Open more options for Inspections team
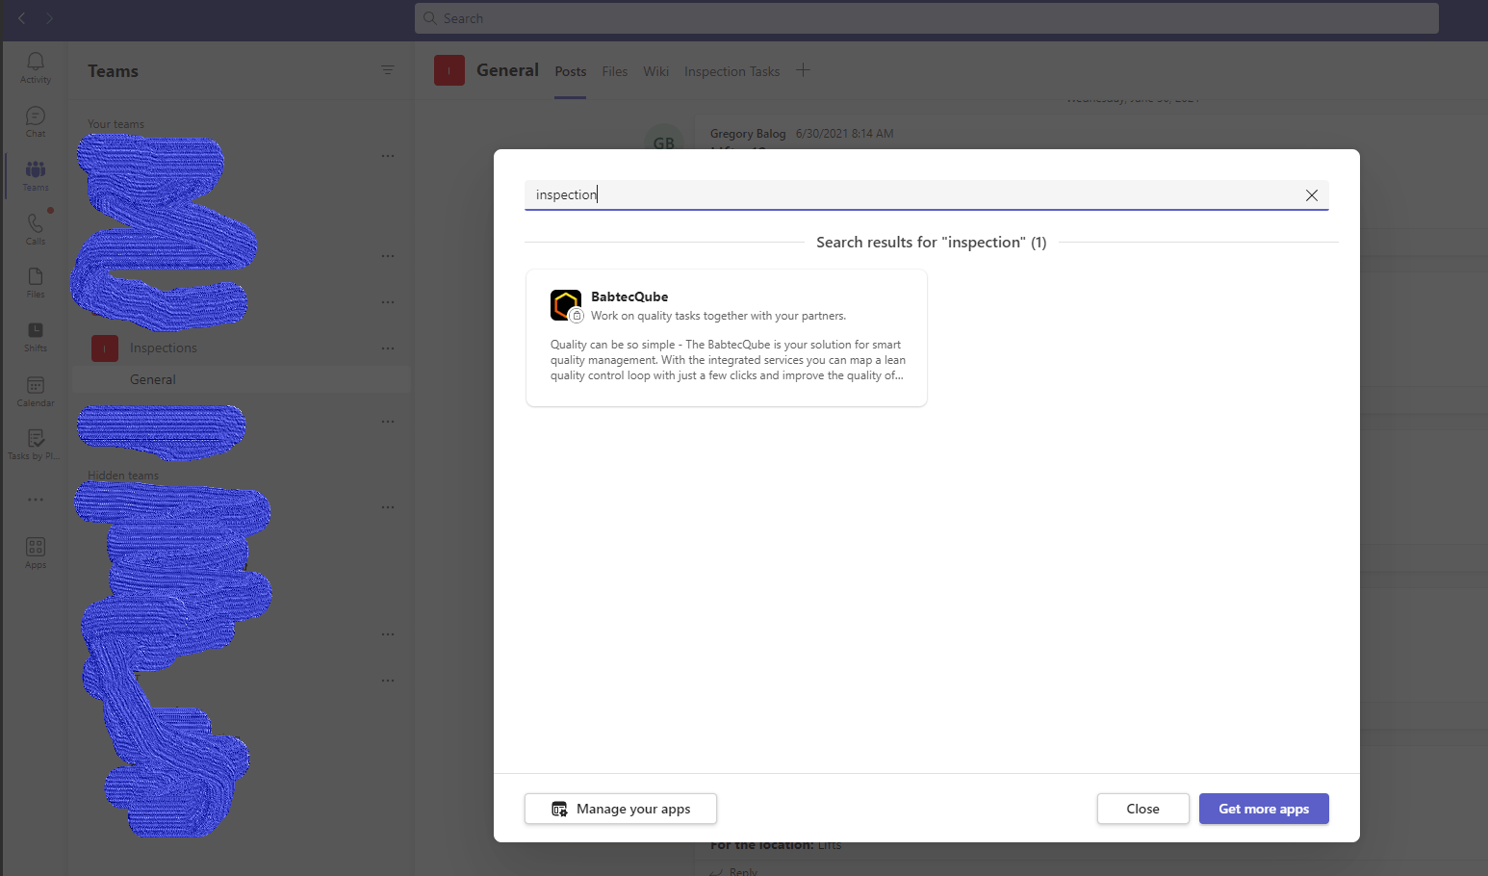Screen dimensions: 1488x876 pos(388,348)
